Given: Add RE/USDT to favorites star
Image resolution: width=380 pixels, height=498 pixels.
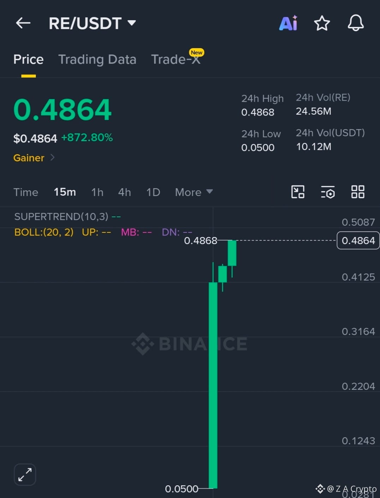Looking at the screenshot, I should click(322, 23).
